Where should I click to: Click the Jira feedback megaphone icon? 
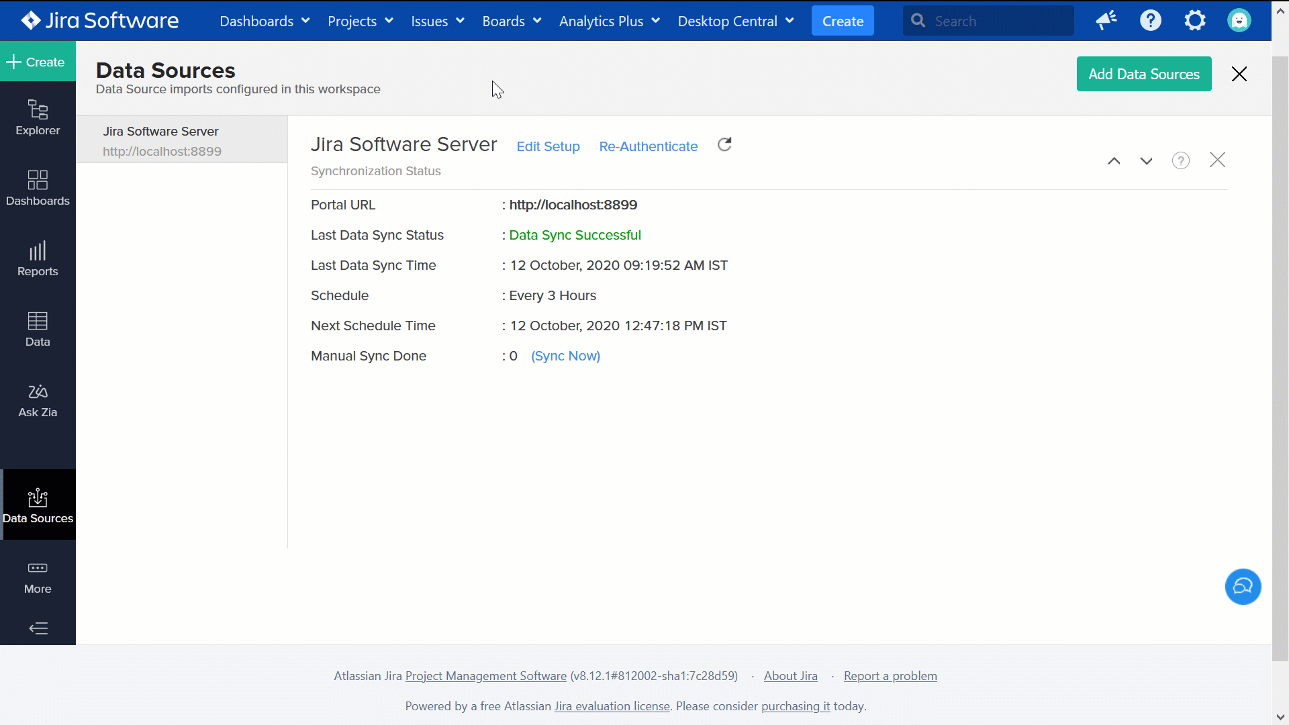(x=1106, y=21)
